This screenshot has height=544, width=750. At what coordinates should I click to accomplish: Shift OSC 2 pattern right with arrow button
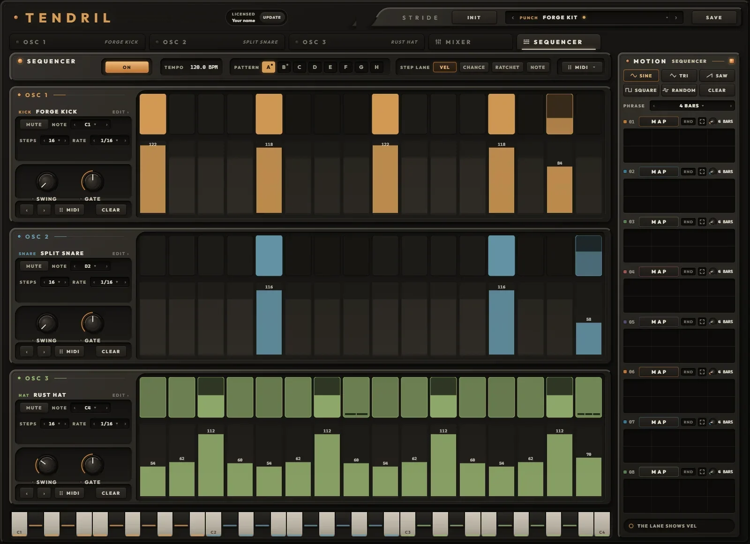pos(44,352)
